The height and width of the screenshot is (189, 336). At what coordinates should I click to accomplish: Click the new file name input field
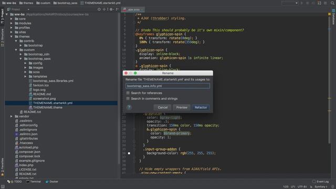pos(167,86)
